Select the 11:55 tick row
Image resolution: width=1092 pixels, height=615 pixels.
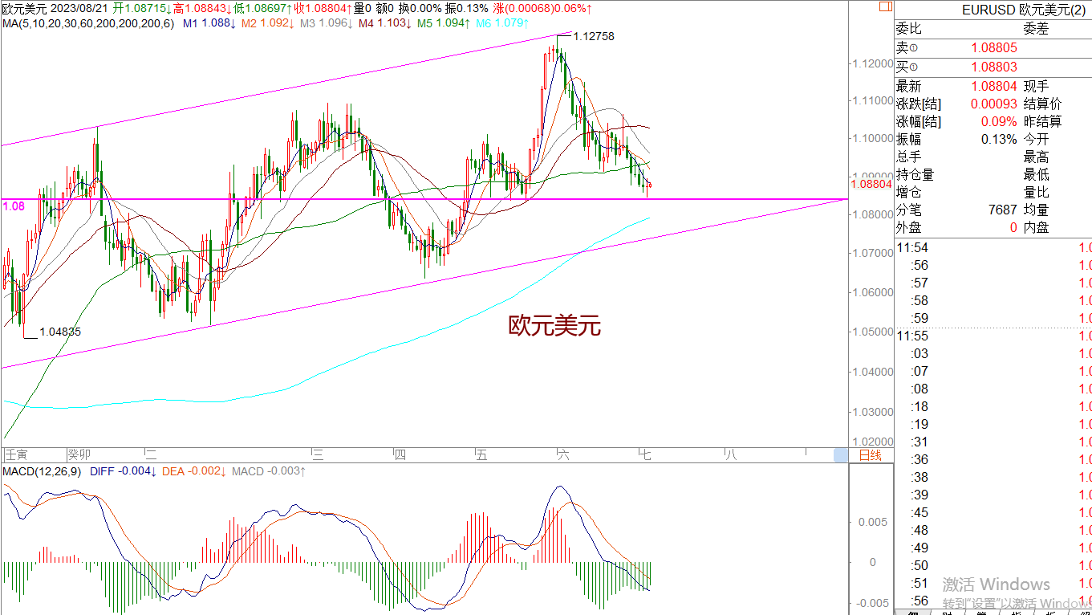point(993,336)
